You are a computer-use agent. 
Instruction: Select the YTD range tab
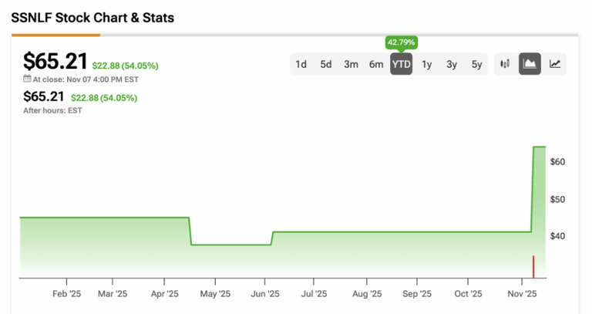pyautogui.click(x=401, y=64)
